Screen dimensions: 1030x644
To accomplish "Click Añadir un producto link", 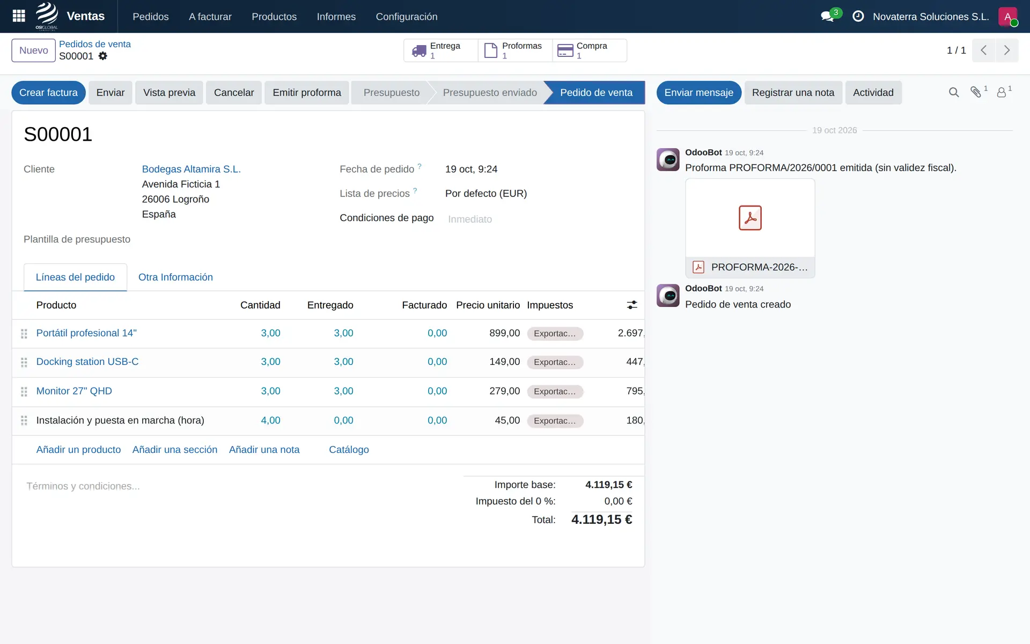I will click(78, 450).
